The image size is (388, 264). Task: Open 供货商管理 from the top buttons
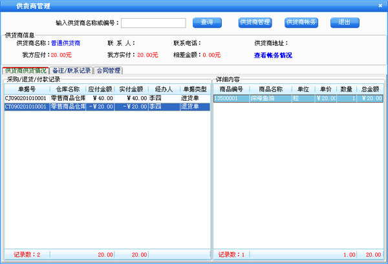click(x=255, y=23)
